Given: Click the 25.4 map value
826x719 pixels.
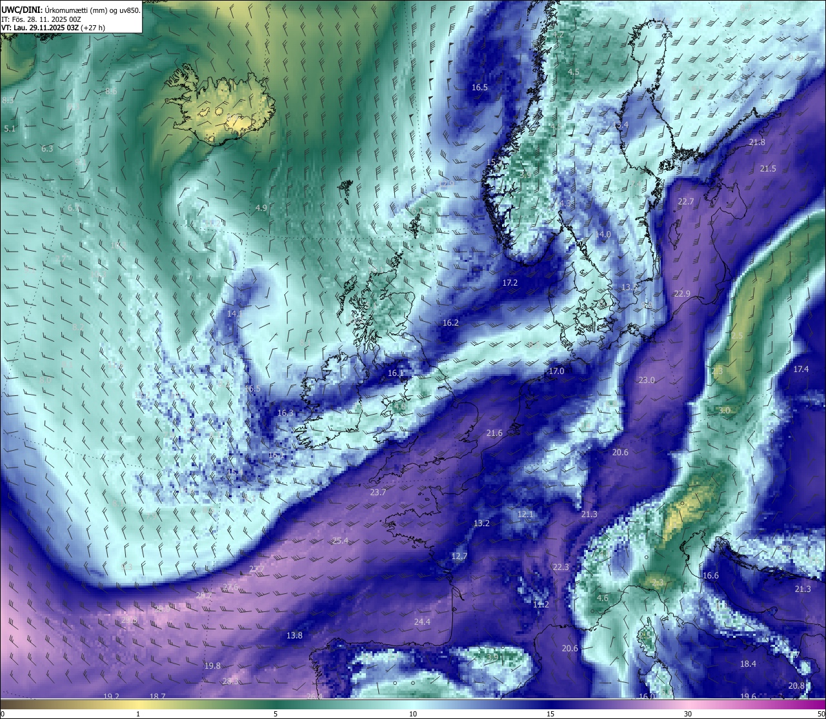Looking at the screenshot, I should (340, 540).
